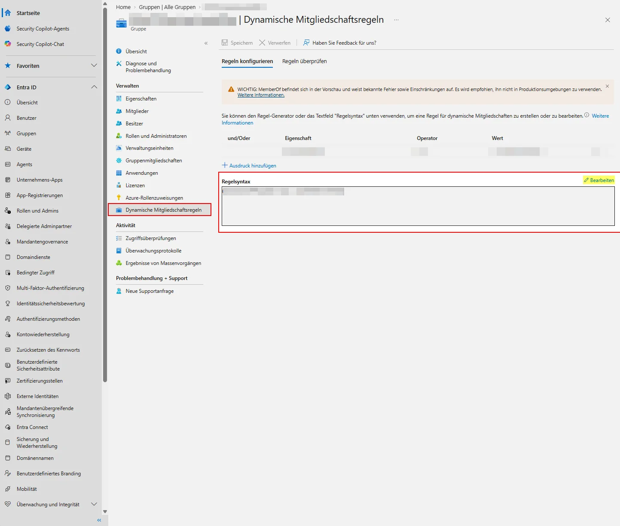Click the App-Registrierungen grid icon
This screenshot has height=526, width=620.
tap(8, 195)
